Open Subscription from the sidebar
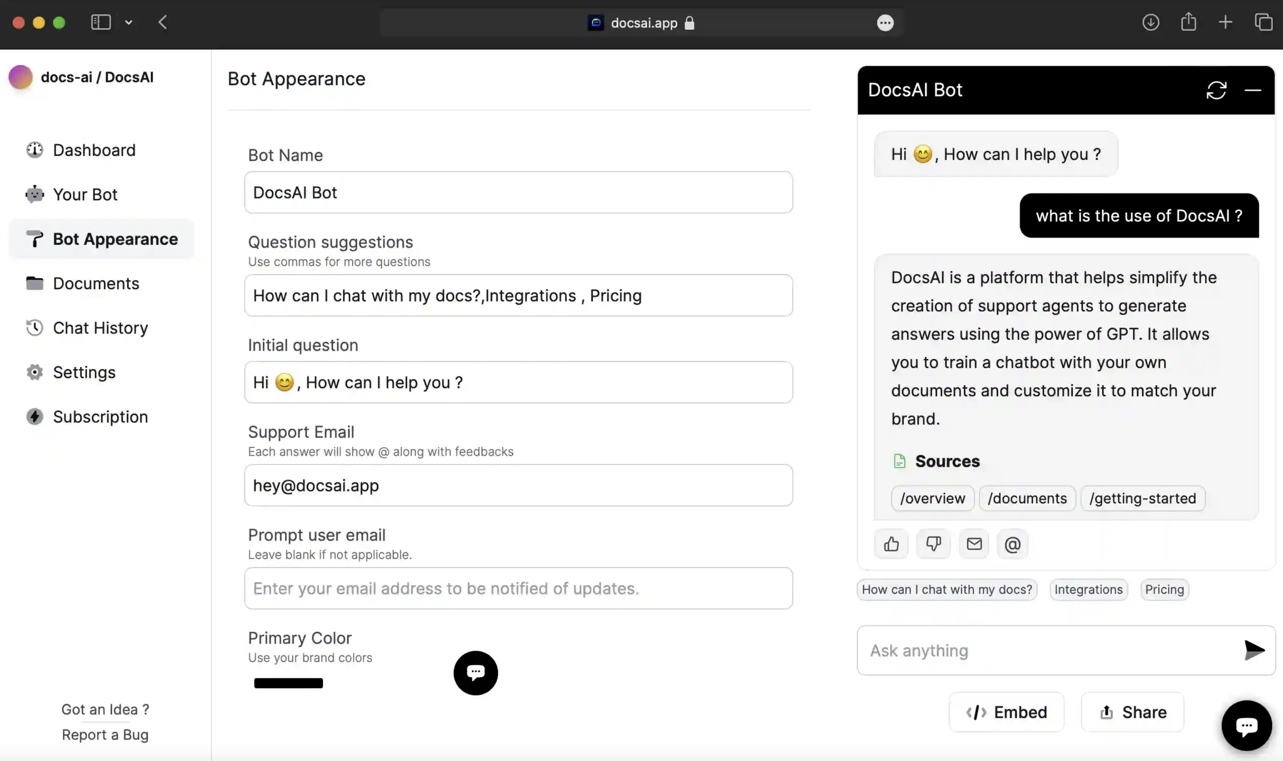Image resolution: width=1283 pixels, height=761 pixels. point(100,416)
